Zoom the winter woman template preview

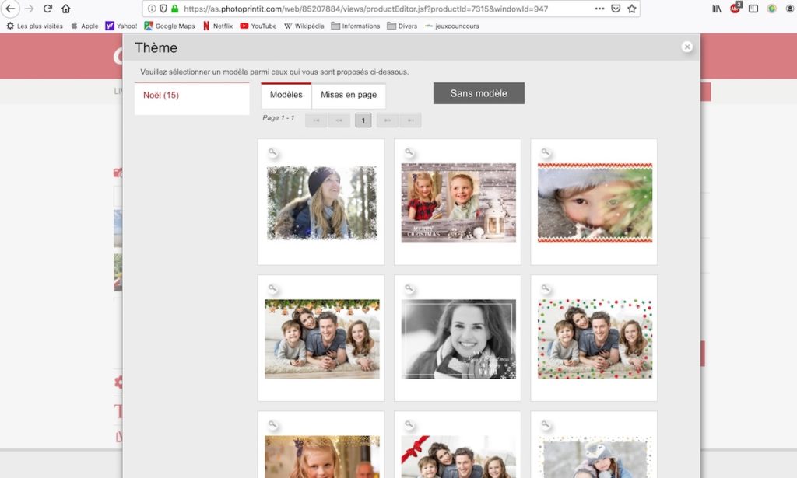pos(273,152)
